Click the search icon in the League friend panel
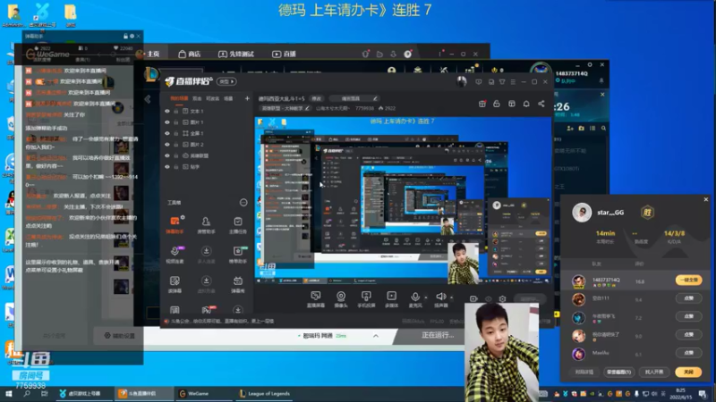 point(603,129)
